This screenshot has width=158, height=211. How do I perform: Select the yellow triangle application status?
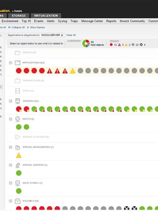[73, 71]
